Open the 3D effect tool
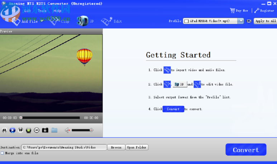Image resolution: width=277 pixels, height=164 pixels. tap(85, 21)
